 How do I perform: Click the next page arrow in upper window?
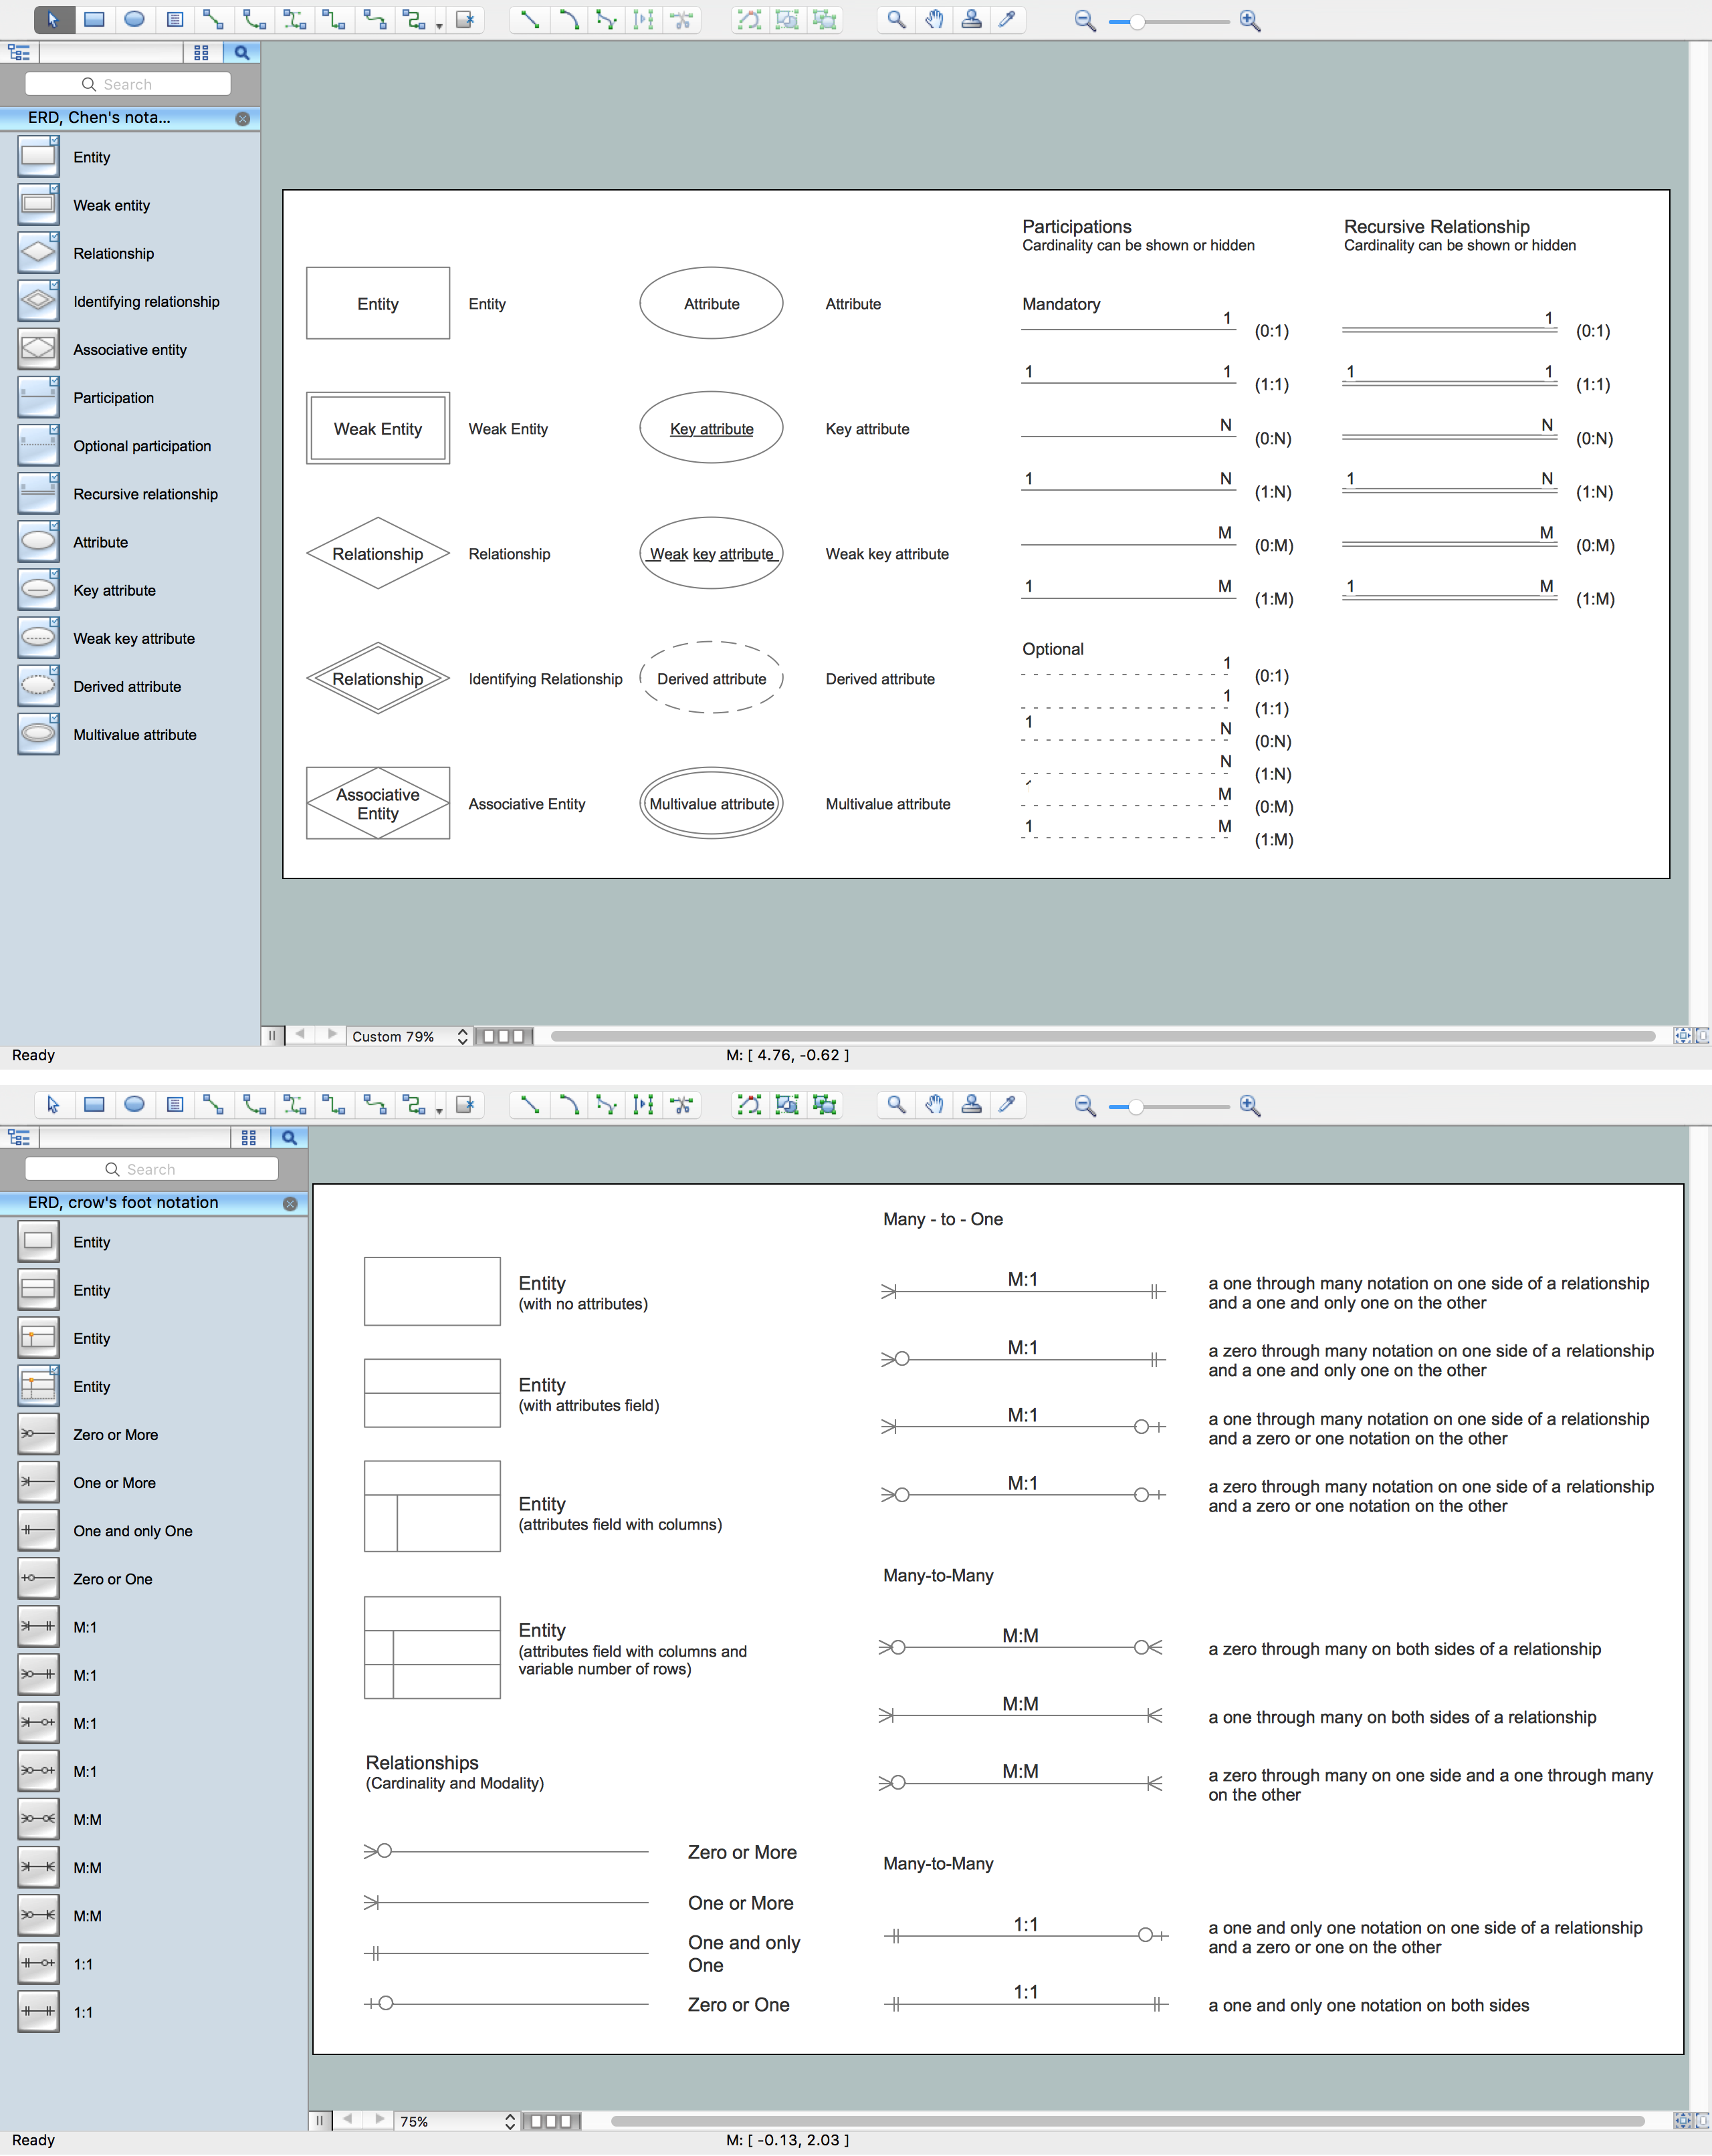click(332, 1035)
